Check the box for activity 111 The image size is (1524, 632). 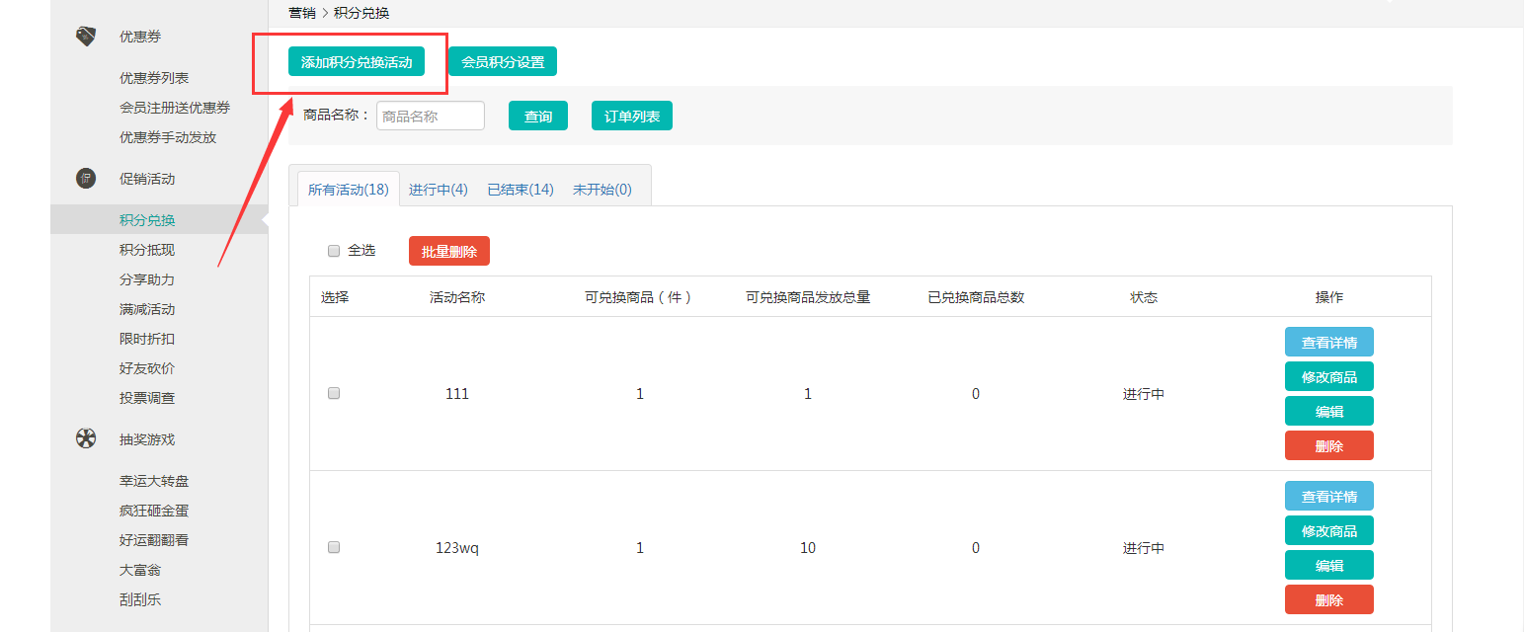(x=334, y=393)
